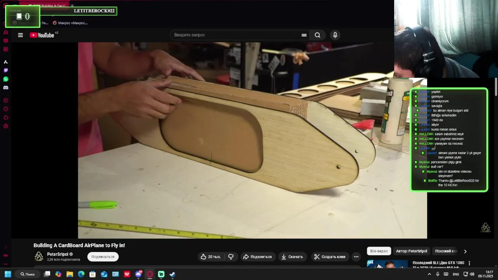Viewport: 498px width, 280px height.
Task: Open the clock showing 13:17 09.11.2025
Action: click(486, 274)
